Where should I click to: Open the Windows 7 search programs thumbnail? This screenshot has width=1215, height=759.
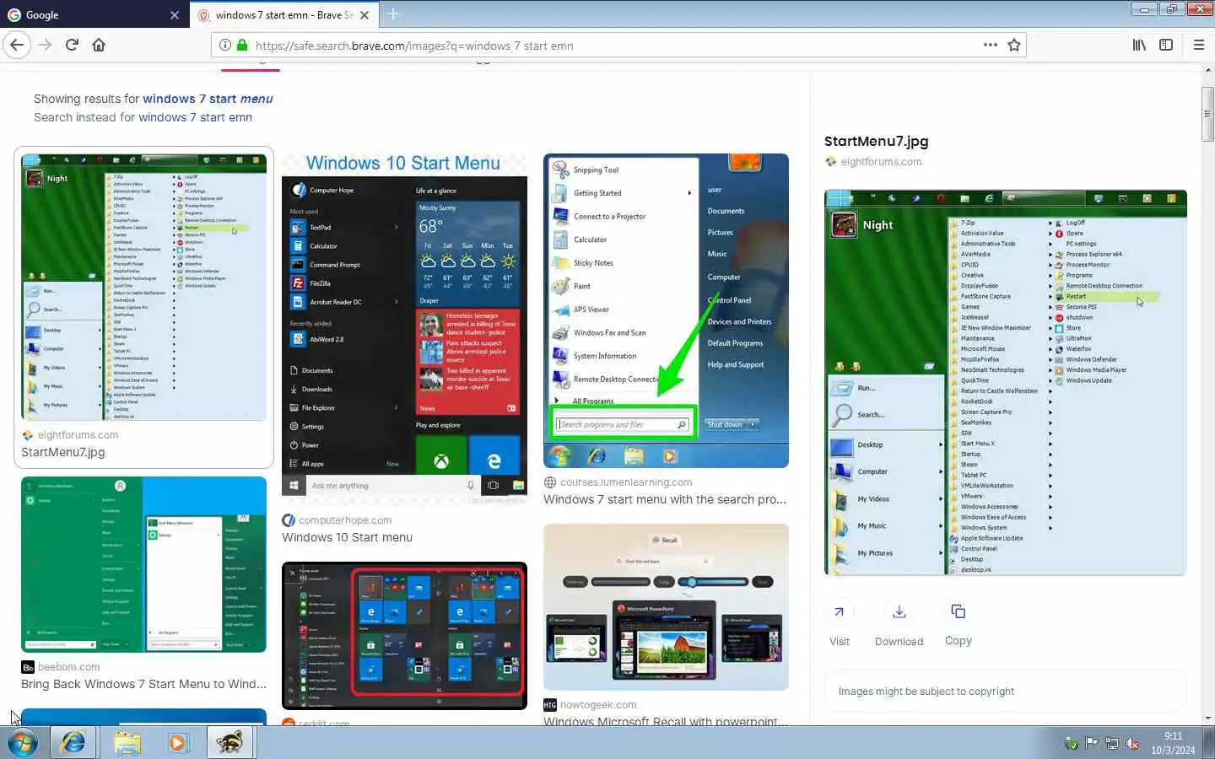coord(666,310)
